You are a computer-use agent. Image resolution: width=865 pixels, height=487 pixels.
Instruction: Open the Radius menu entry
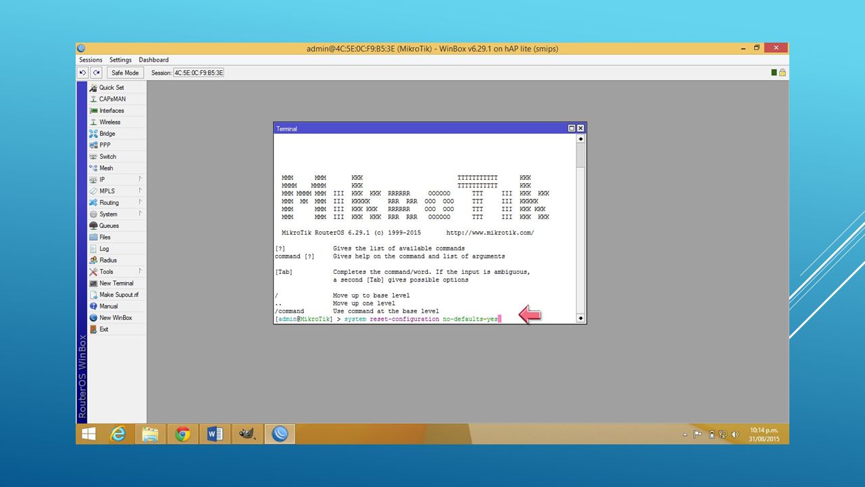117,260
